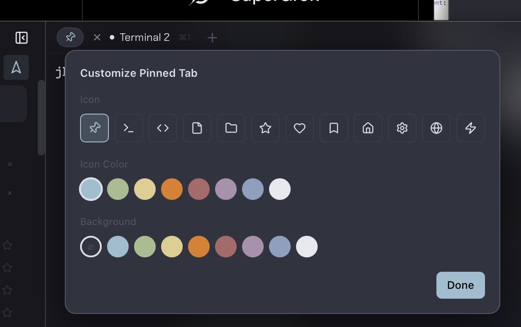
Task: Set background to mauve purple
Action: pyautogui.click(x=253, y=247)
